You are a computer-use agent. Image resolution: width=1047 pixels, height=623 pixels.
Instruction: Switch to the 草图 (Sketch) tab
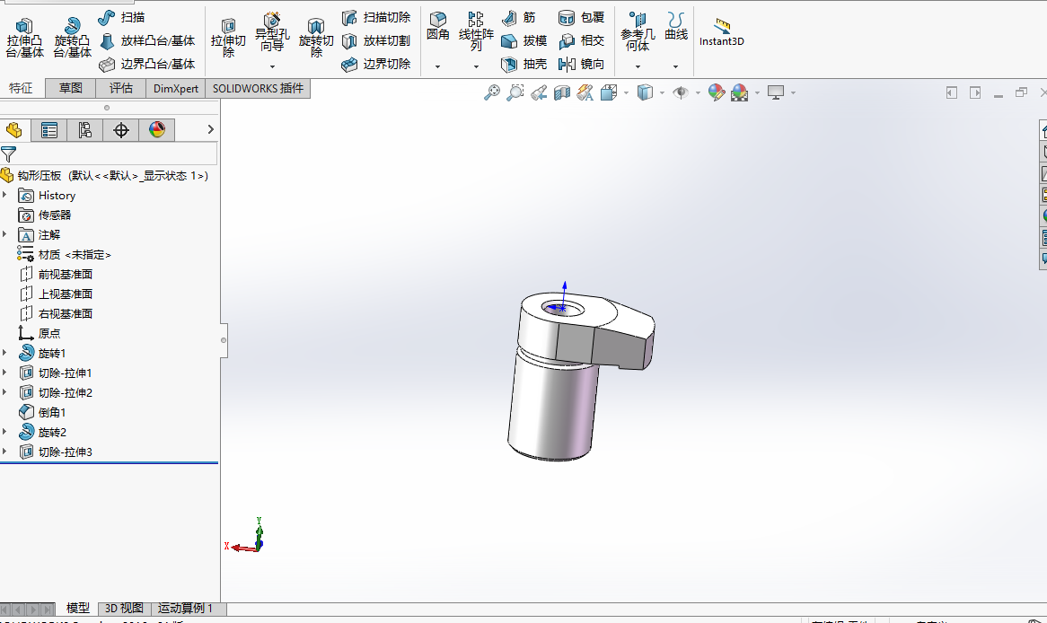click(70, 88)
